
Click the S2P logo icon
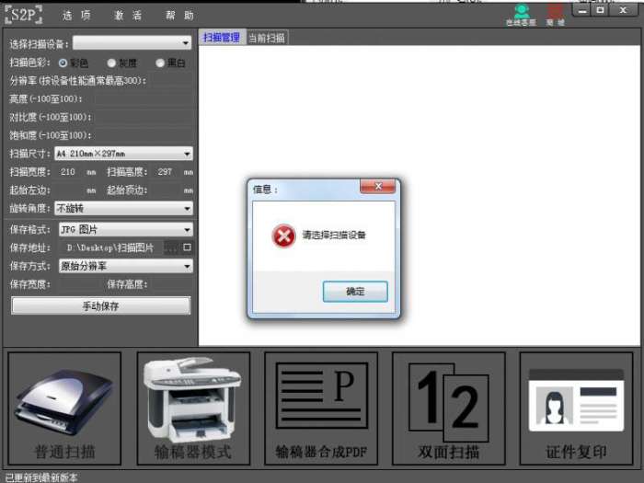click(23, 15)
